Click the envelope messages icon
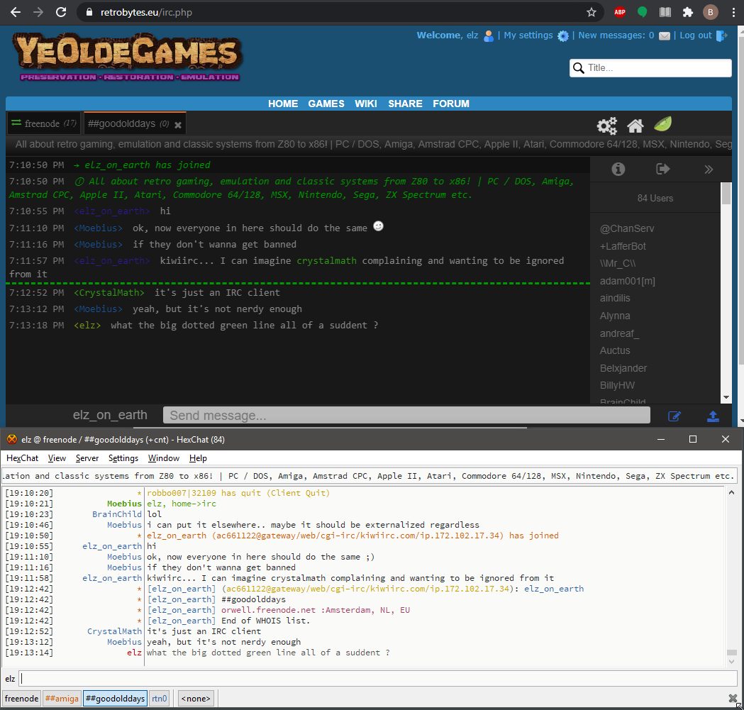 click(665, 35)
